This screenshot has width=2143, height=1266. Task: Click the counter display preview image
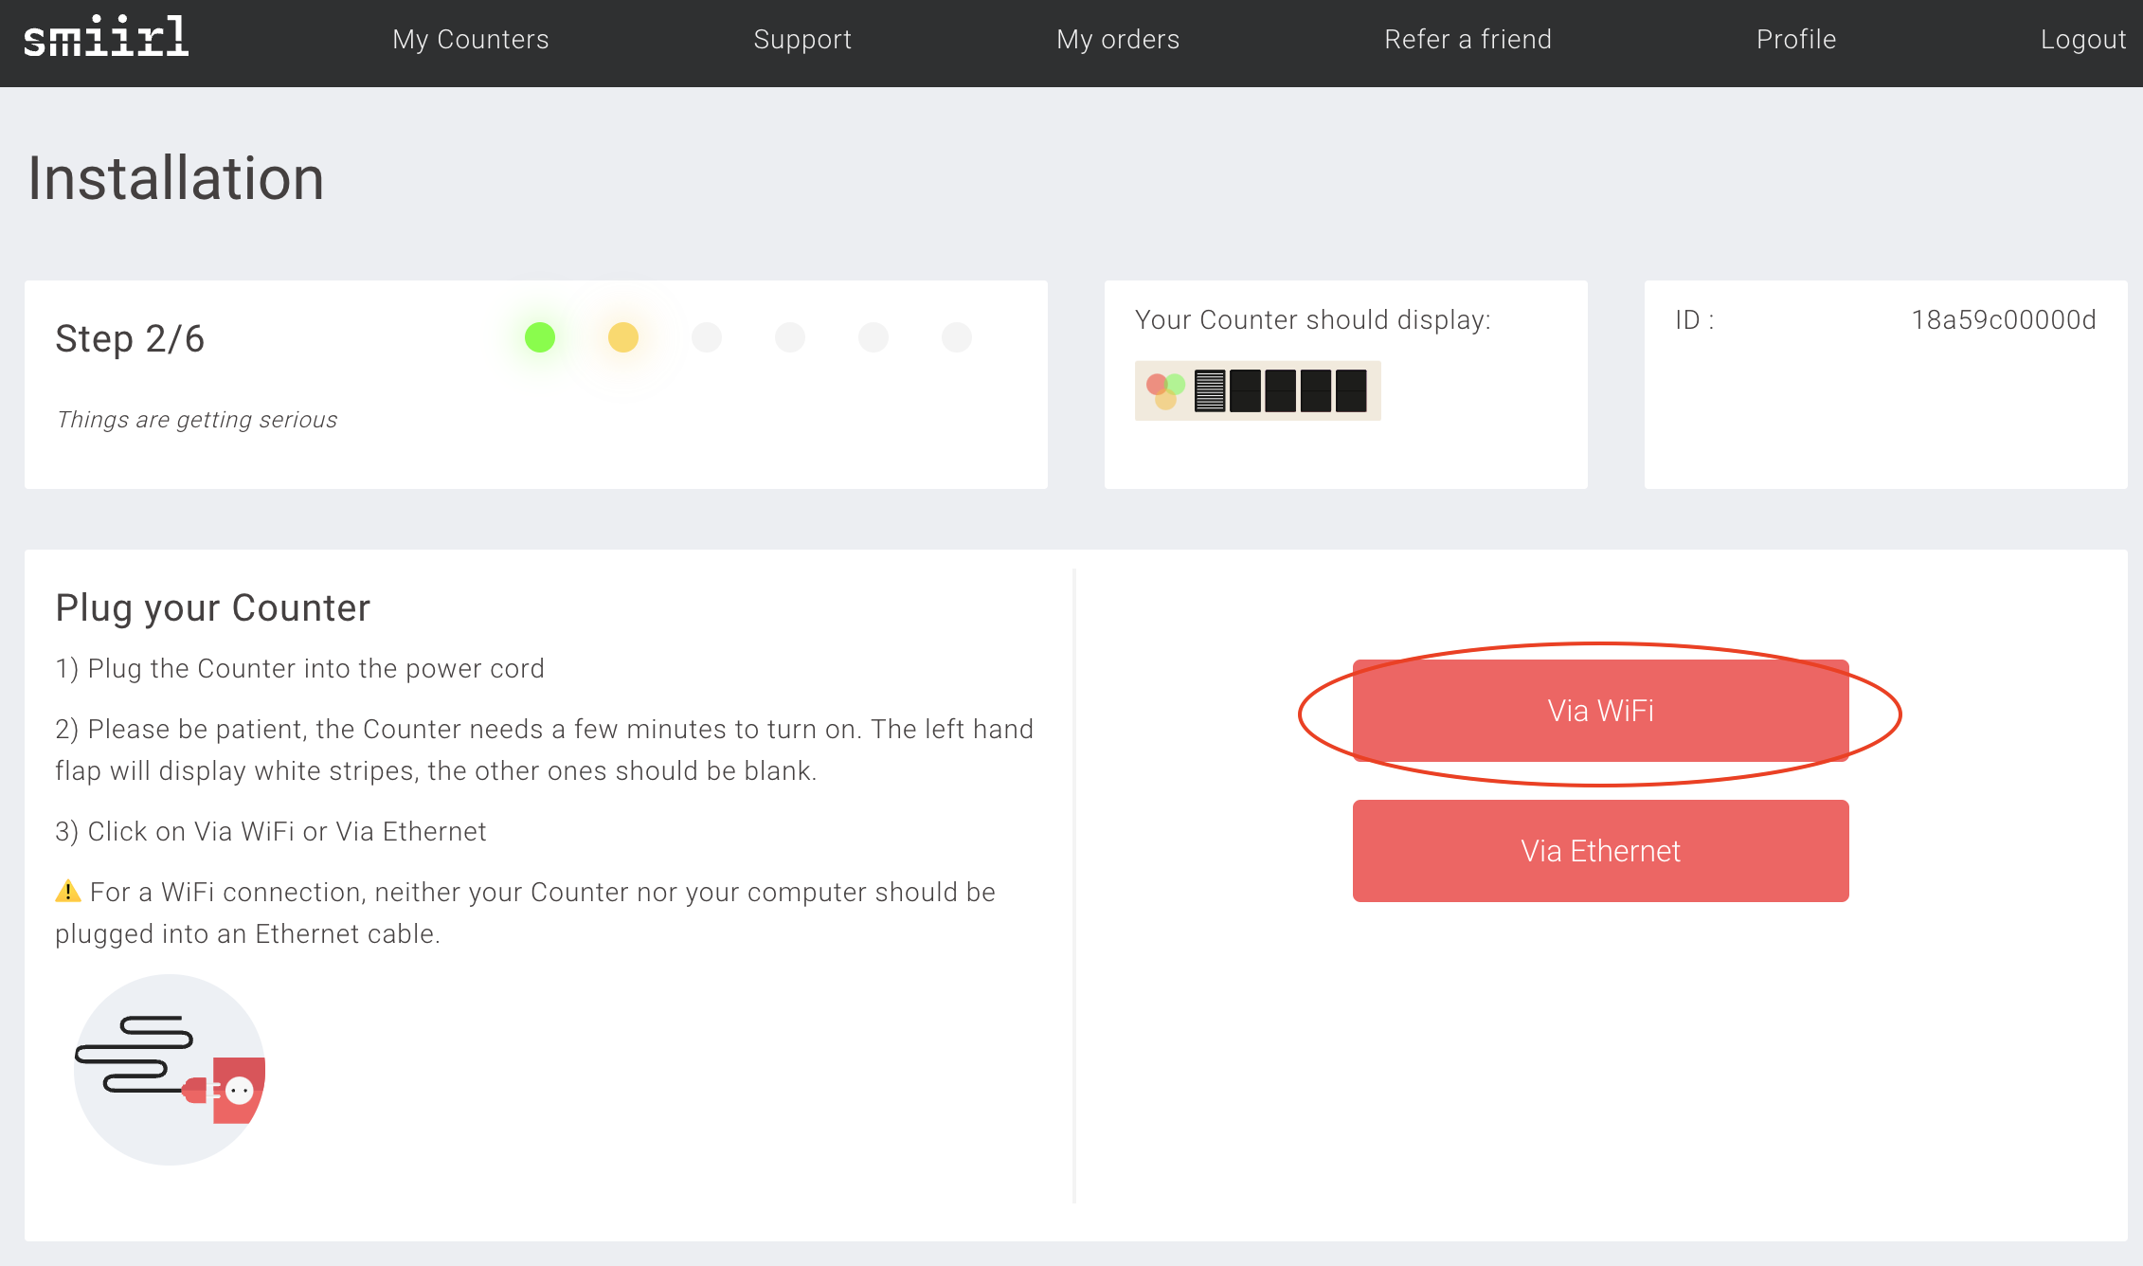tap(1257, 390)
